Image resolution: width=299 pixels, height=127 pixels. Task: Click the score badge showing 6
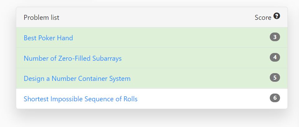(275, 98)
